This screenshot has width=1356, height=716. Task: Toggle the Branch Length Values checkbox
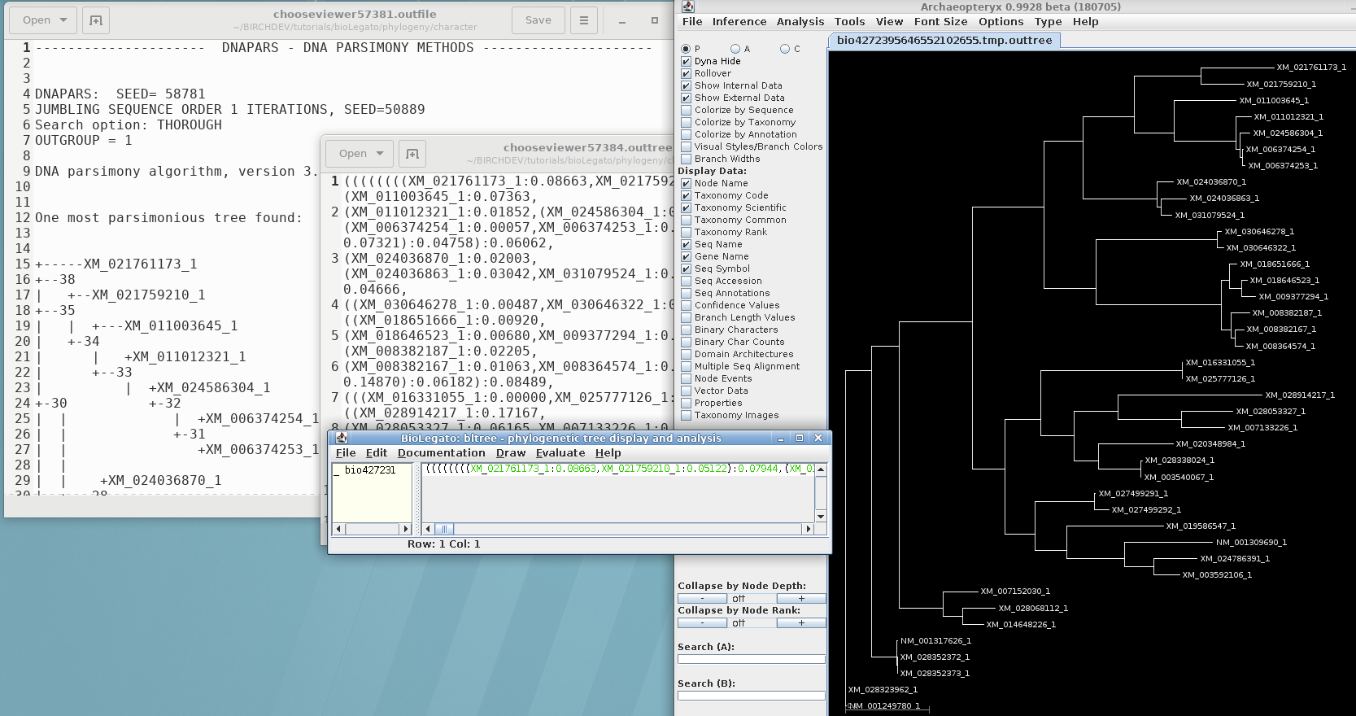coord(686,317)
